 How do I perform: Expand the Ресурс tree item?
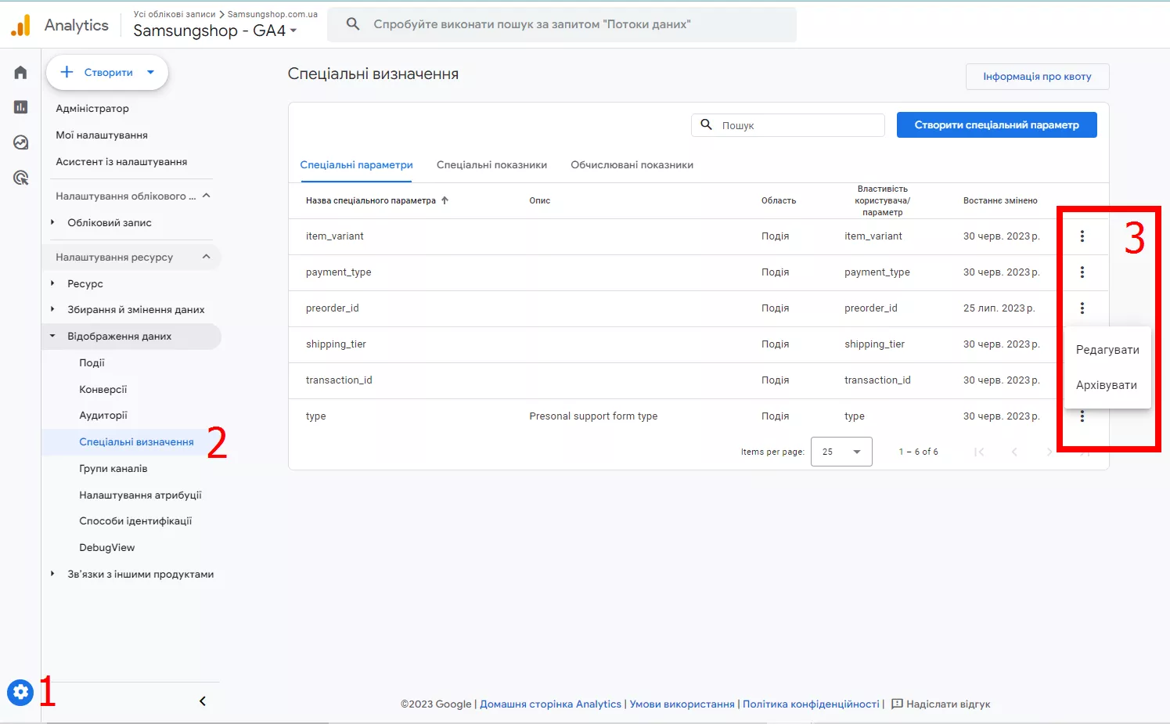pyautogui.click(x=52, y=283)
